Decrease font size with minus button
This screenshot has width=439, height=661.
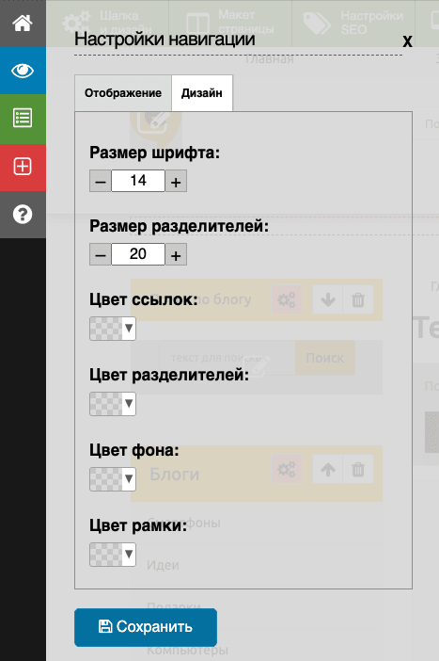click(x=101, y=182)
